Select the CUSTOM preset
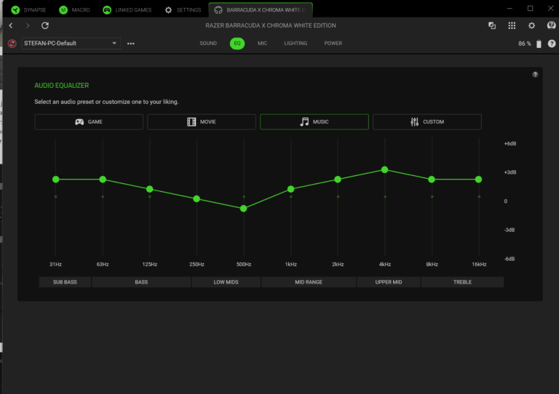Image resolution: width=559 pixels, height=394 pixels. click(427, 121)
